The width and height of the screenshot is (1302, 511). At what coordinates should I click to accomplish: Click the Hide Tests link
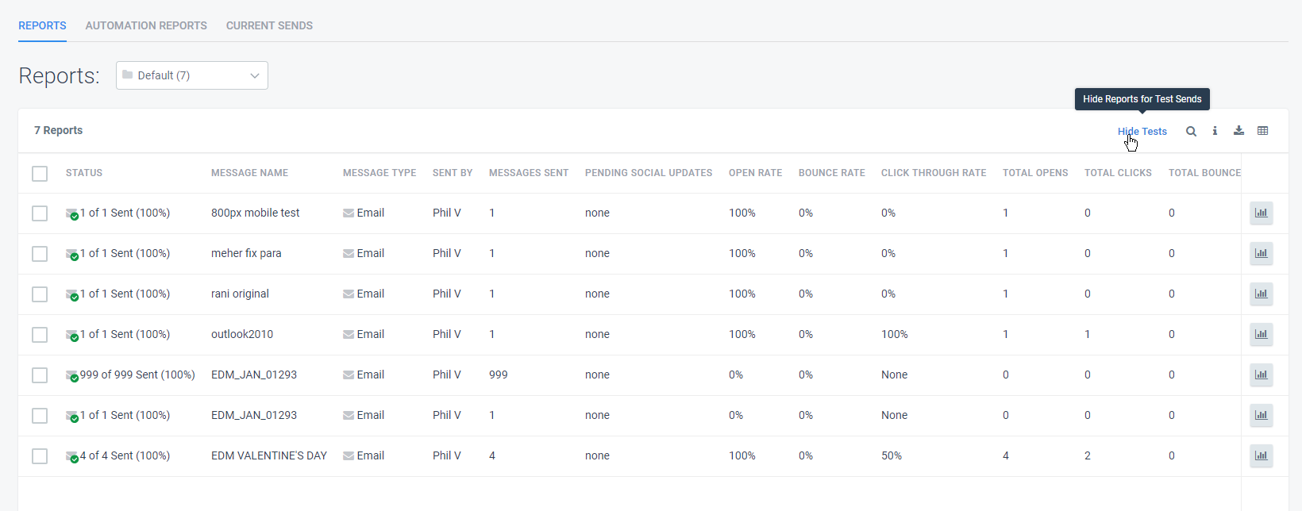(x=1142, y=132)
